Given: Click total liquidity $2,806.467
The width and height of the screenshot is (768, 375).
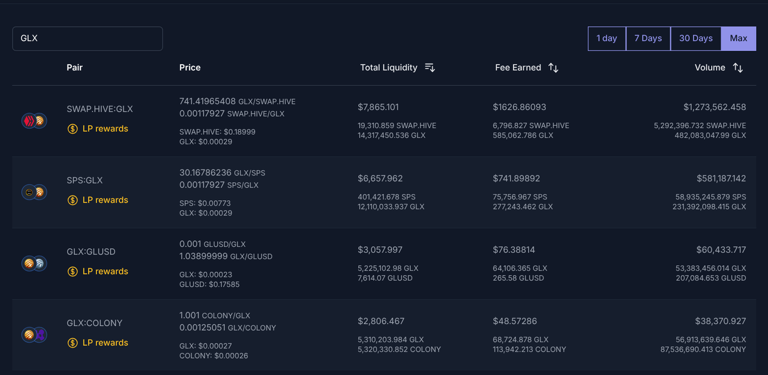Looking at the screenshot, I should (x=380, y=321).
